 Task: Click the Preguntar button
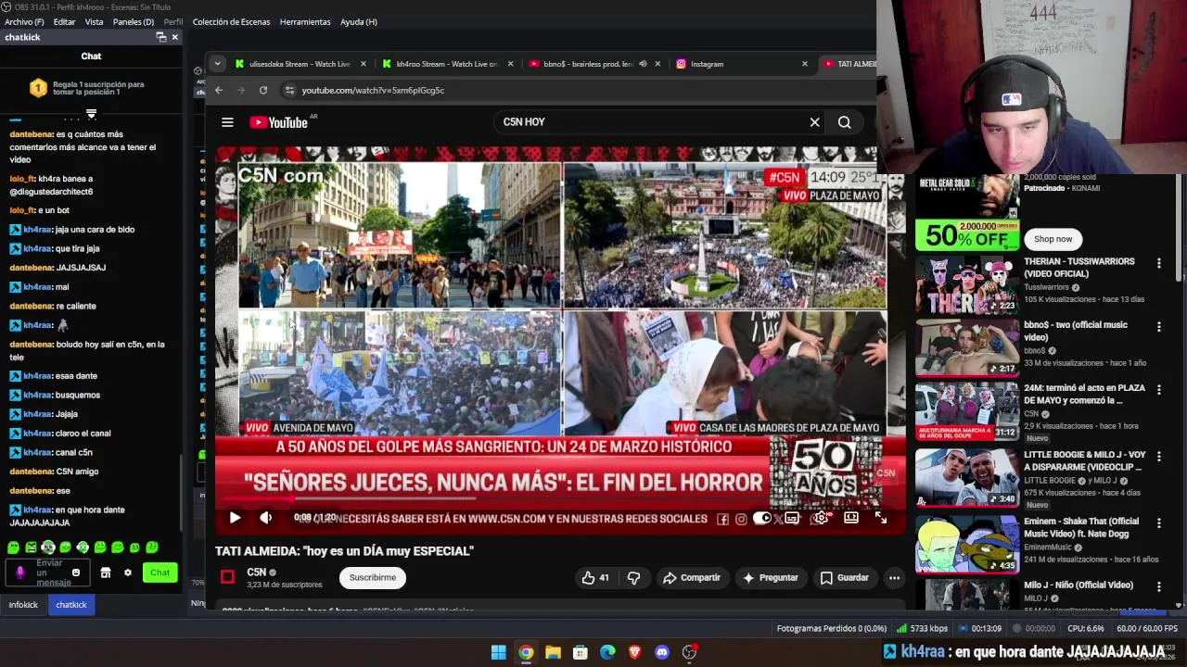pos(770,578)
